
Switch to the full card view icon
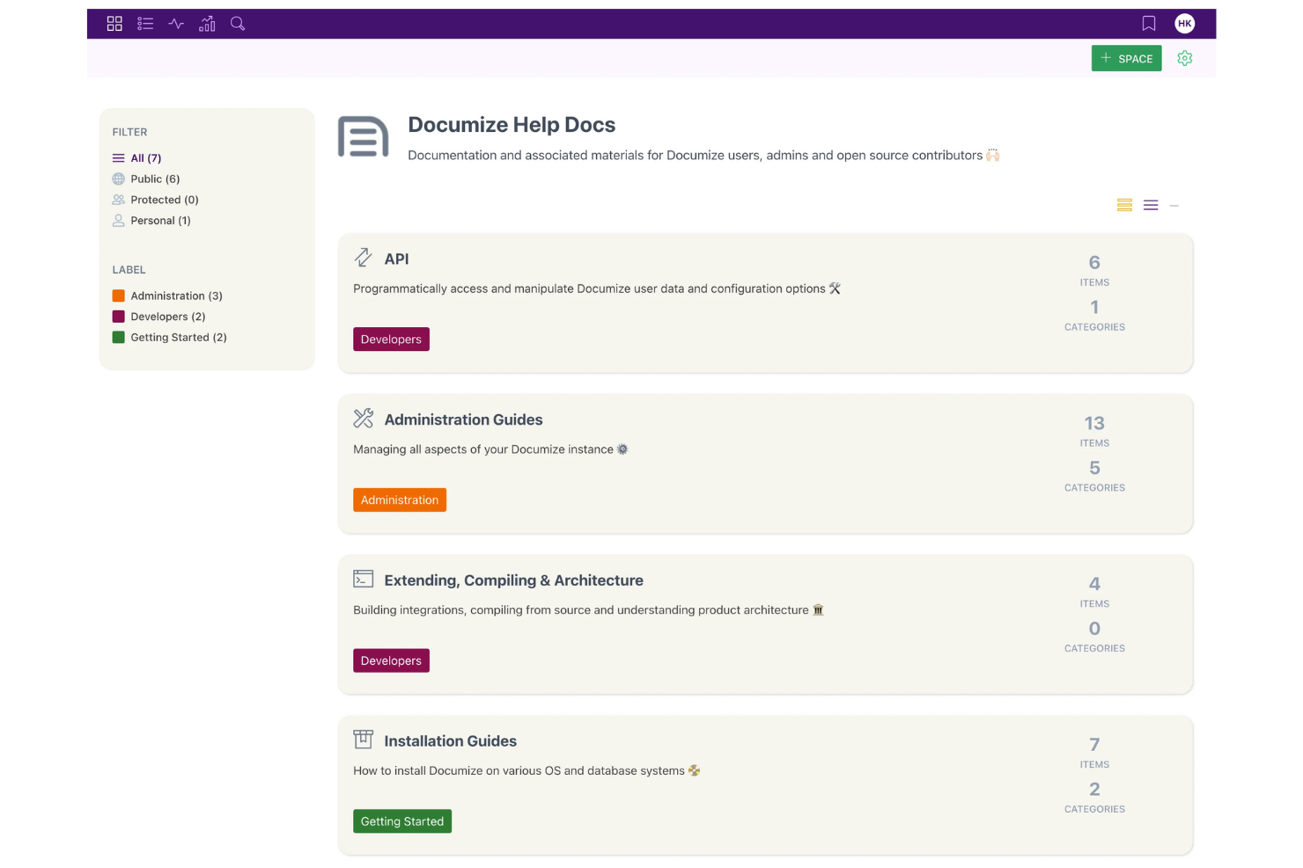[1124, 205]
